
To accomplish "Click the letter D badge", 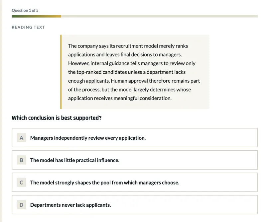I will [x=21, y=205].
